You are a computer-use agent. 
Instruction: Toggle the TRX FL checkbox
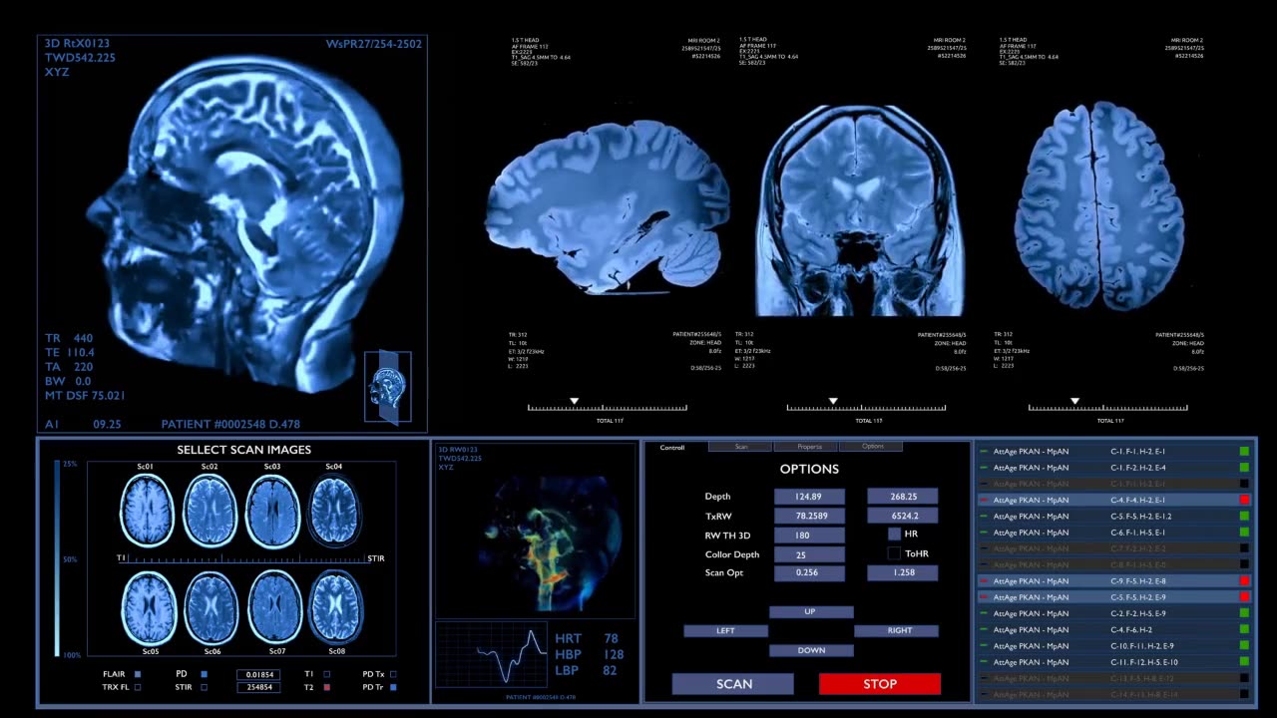point(138,687)
